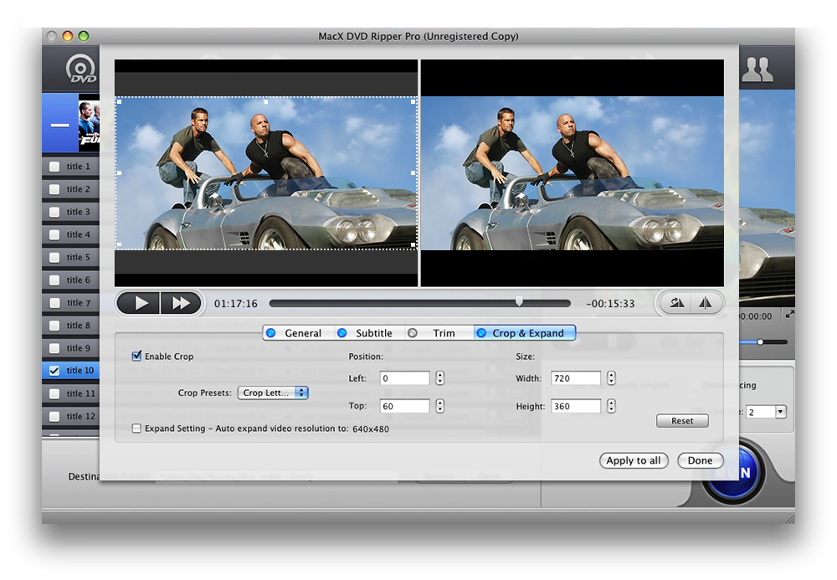Open the Crop Presets dropdown
The width and height of the screenshot is (837, 580).
tap(273, 393)
